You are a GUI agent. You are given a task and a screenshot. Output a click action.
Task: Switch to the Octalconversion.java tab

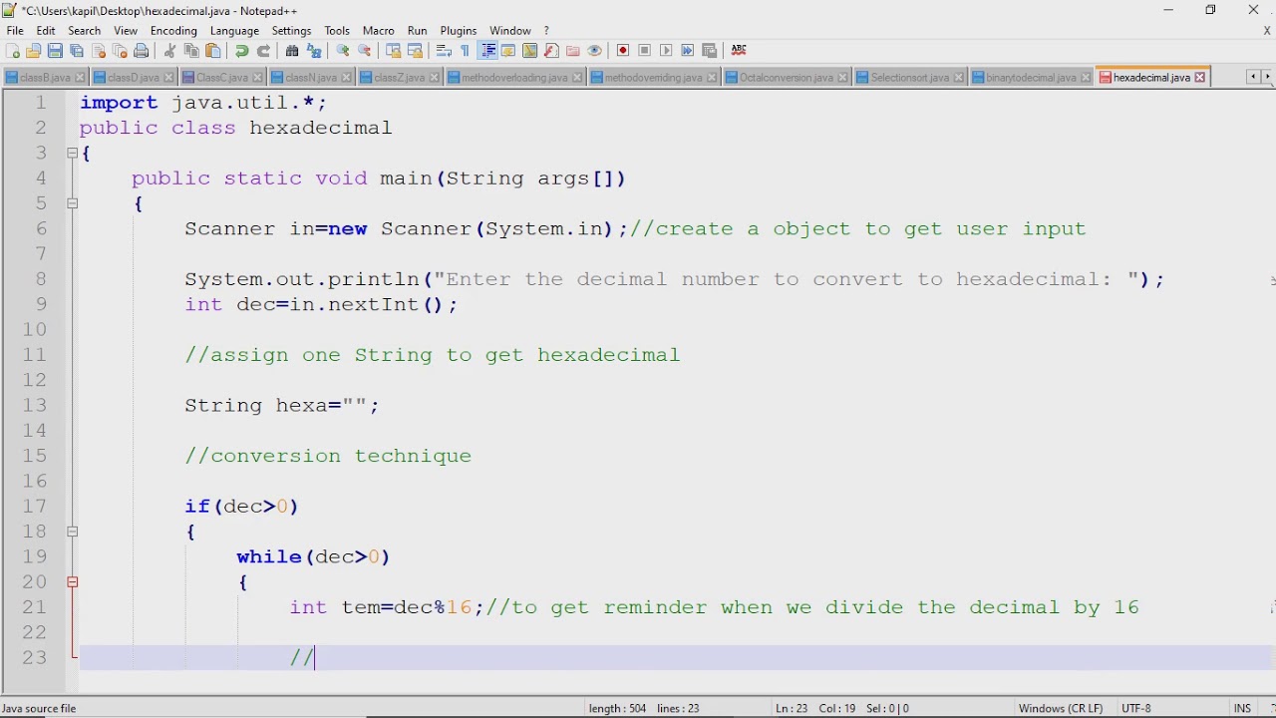tap(786, 78)
